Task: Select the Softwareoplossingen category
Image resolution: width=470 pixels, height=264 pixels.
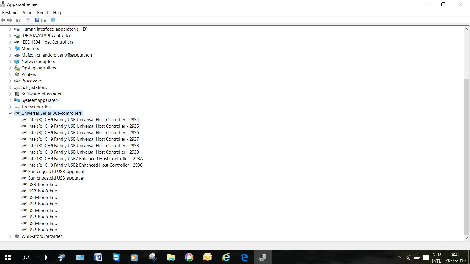Action: [42, 94]
